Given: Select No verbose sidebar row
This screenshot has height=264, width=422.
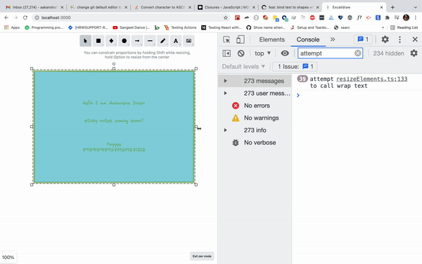Looking at the screenshot, I should 255,142.
